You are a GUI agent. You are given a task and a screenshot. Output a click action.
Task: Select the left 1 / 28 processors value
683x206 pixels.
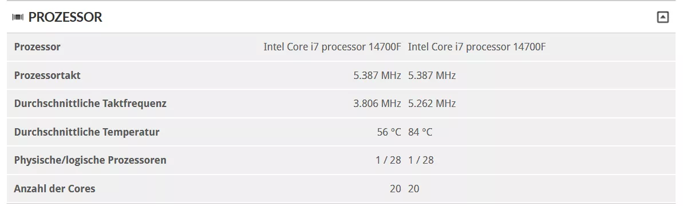388,160
